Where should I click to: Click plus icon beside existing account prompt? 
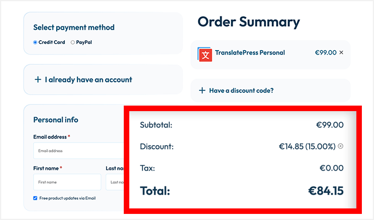[38, 80]
